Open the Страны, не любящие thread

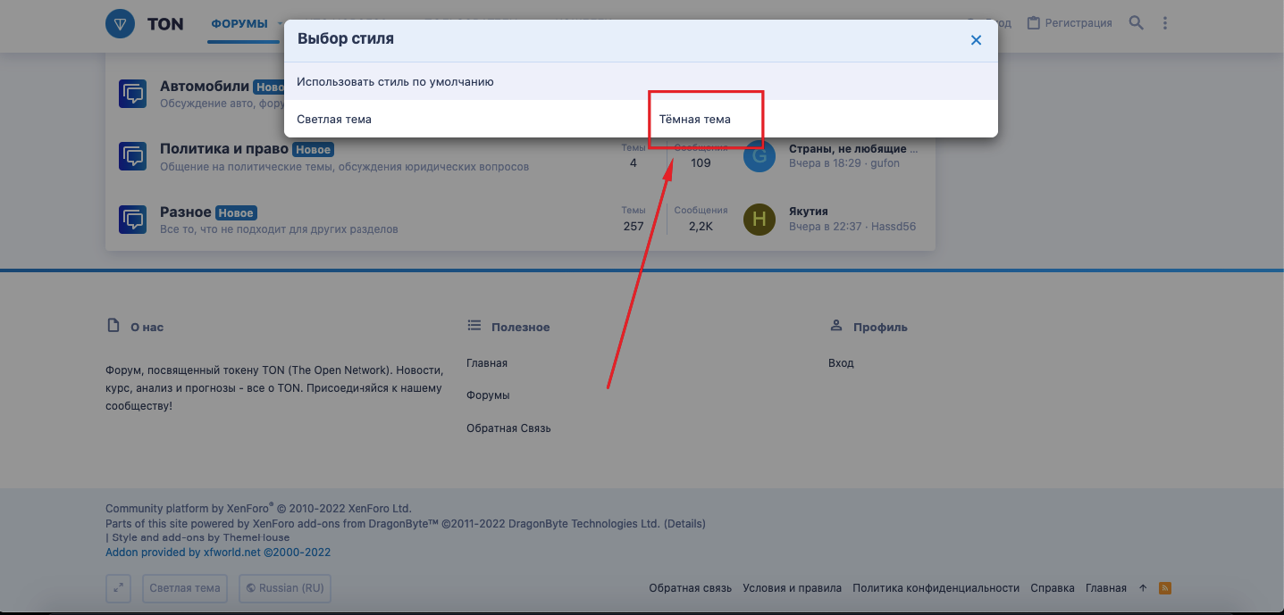pos(853,149)
